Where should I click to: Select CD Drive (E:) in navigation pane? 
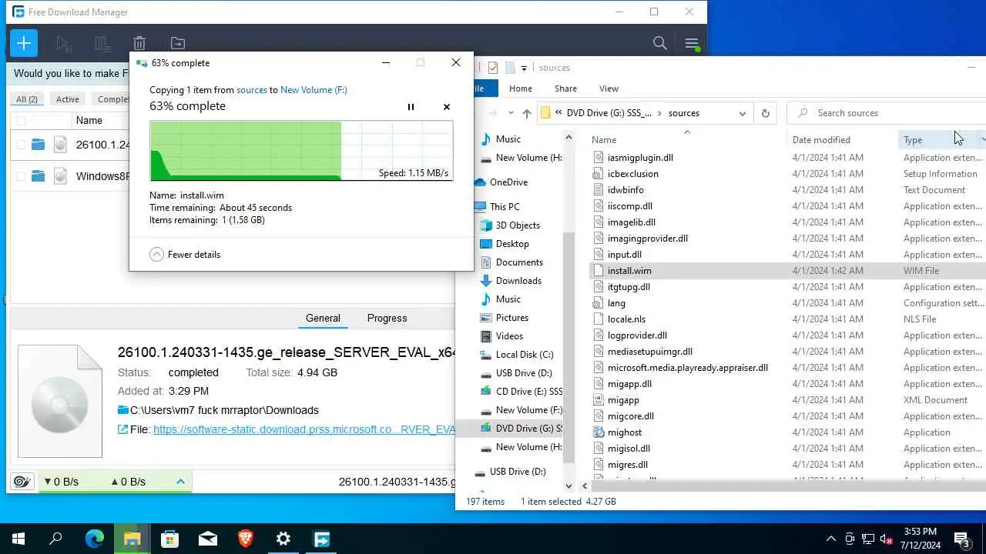529,392
